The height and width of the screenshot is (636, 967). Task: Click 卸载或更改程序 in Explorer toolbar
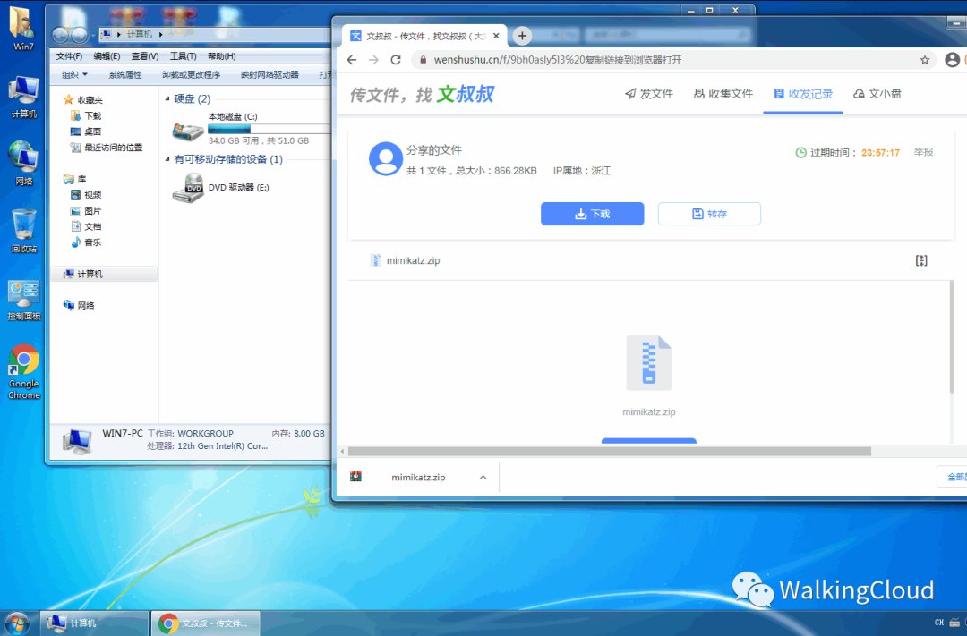click(192, 74)
